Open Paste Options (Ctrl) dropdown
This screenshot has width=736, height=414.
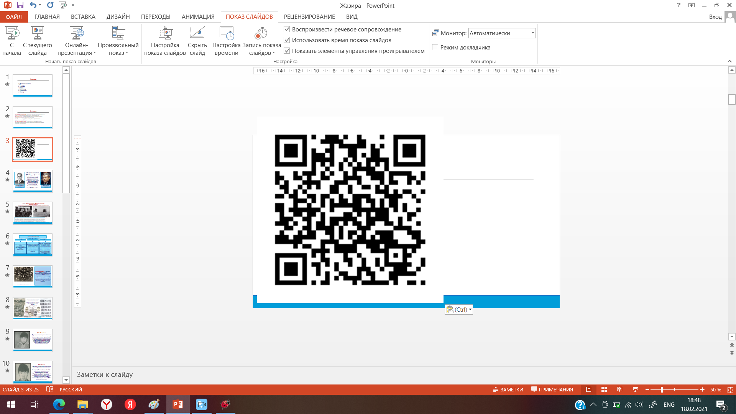point(459,310)
